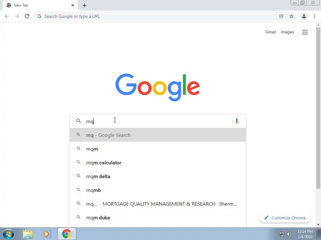Bookmark this tab with the star icon
The height and width of the screenshot is (240, 321).
coord(292,16)
